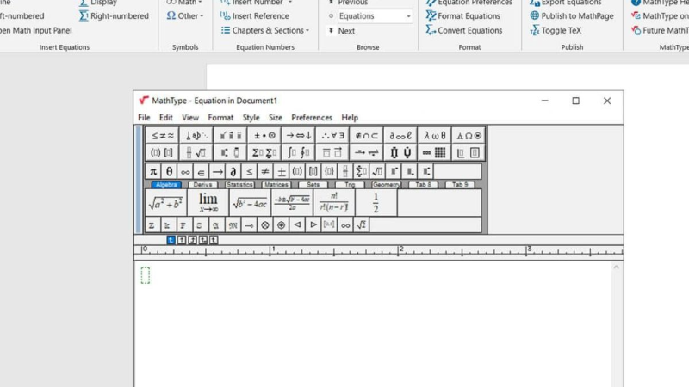Open the summation templates palette
This screenshot has width=689, height=387.
[264, 153]
